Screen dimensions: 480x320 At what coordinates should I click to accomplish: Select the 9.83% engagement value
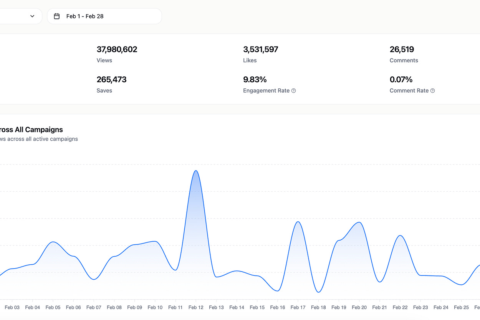255,80
